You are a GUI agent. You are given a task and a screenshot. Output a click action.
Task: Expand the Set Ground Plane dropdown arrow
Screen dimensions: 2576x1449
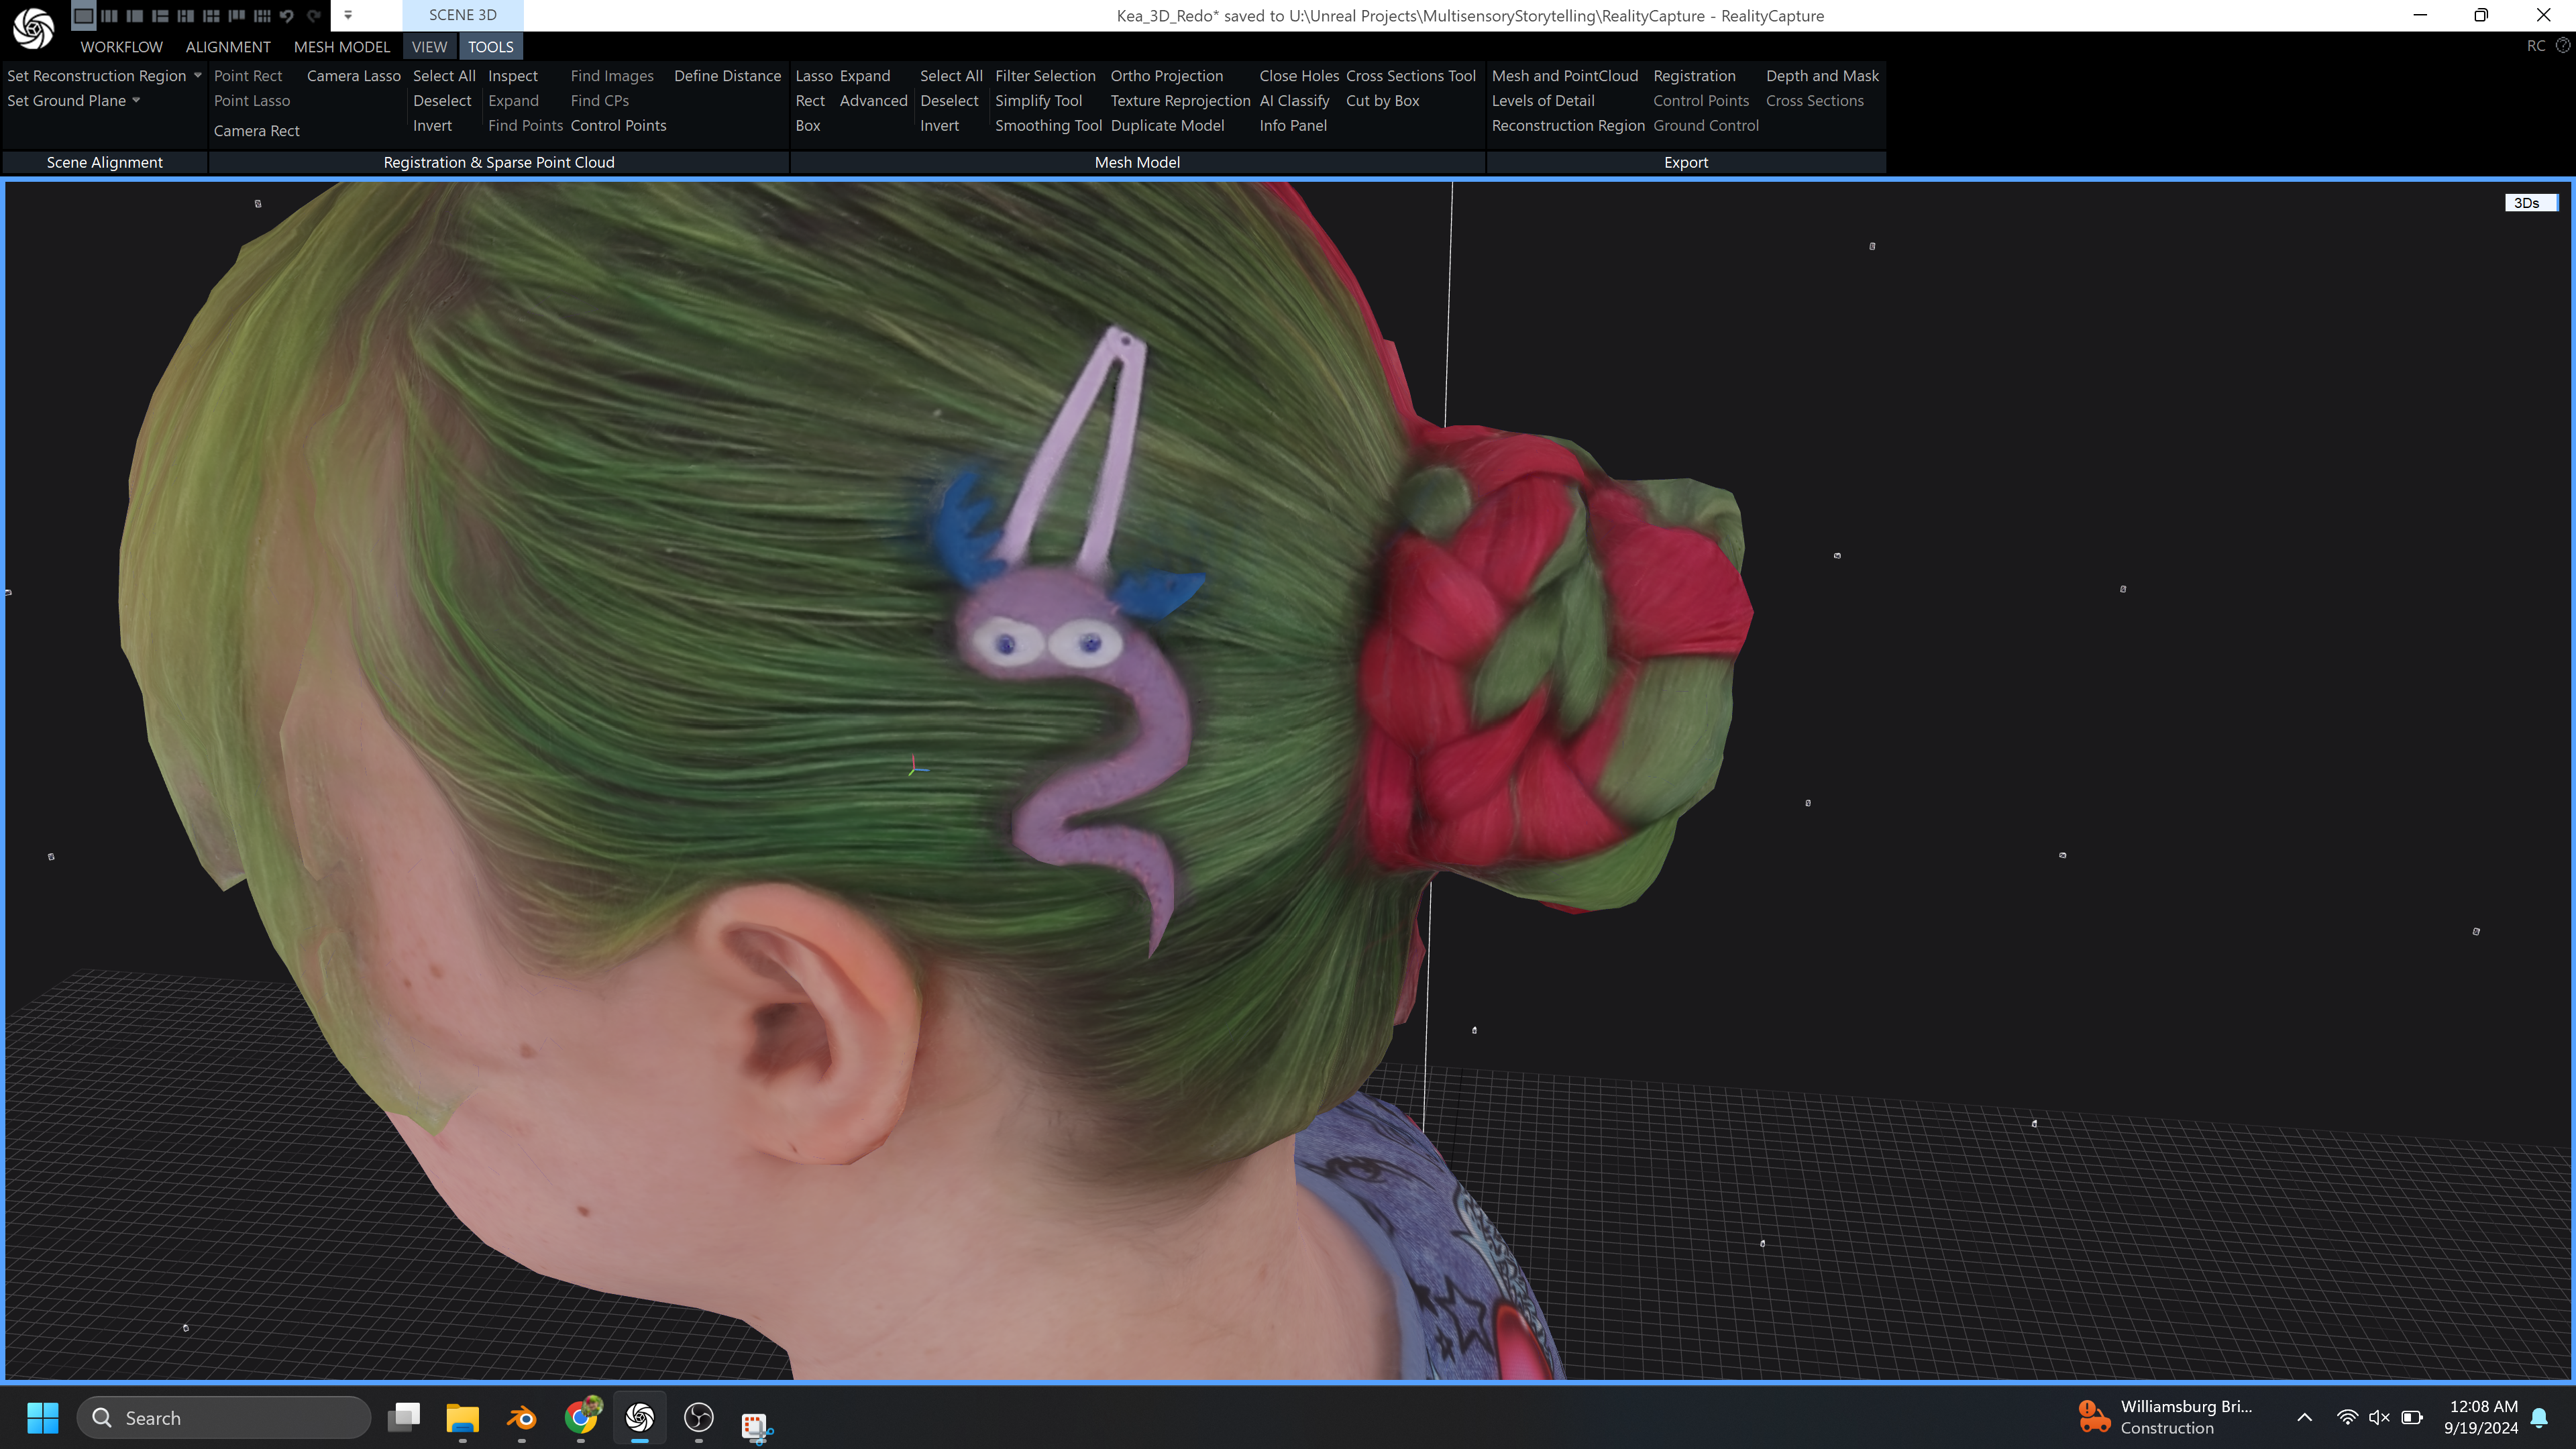136,100
